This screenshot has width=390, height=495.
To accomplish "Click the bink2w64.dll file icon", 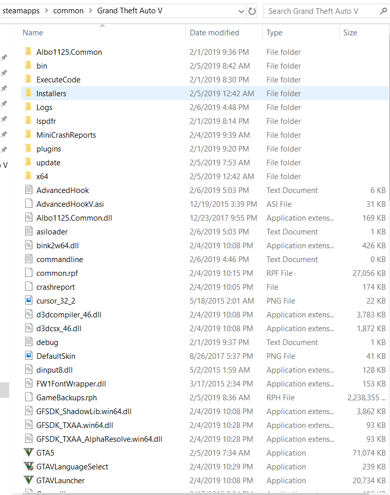I will tap(29, 245).
